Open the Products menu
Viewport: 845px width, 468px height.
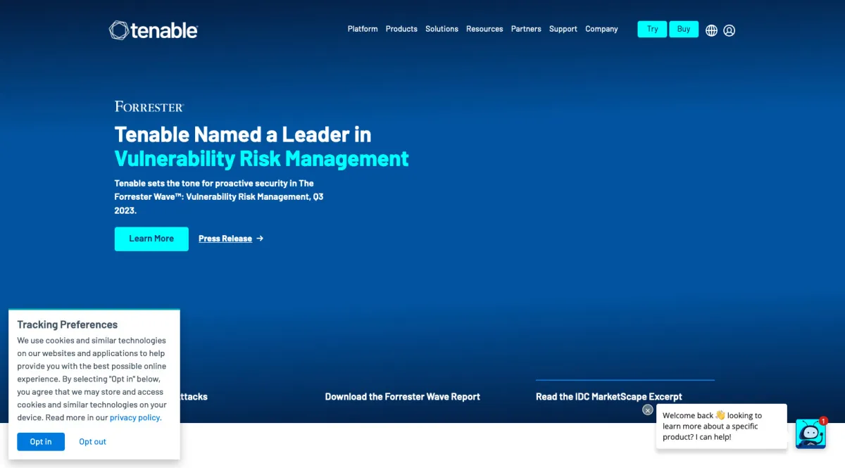tap(401, 29)
